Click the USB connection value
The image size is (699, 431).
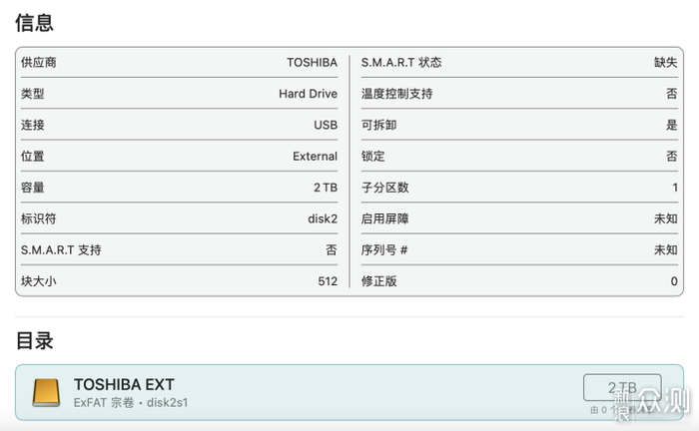coord(326,125)
